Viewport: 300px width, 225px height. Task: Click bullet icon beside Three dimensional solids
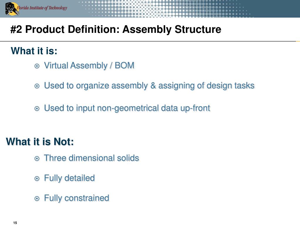(x=37, y=159)
